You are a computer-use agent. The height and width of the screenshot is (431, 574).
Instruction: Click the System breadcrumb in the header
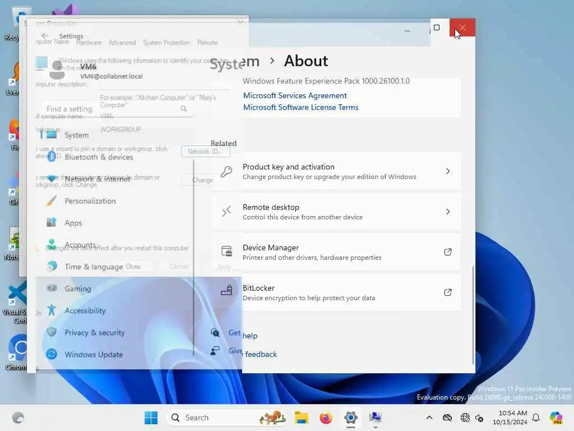point(235,62)
